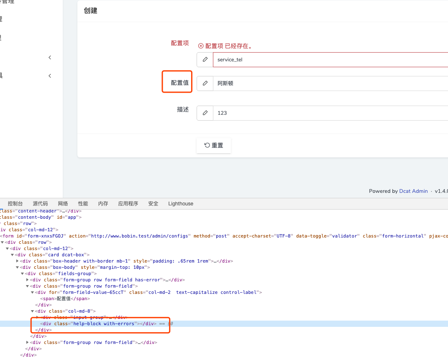Viewport: 448px width, 359px height.
Task: Collapse the form-group has-error div node
Action: point(27,280)
